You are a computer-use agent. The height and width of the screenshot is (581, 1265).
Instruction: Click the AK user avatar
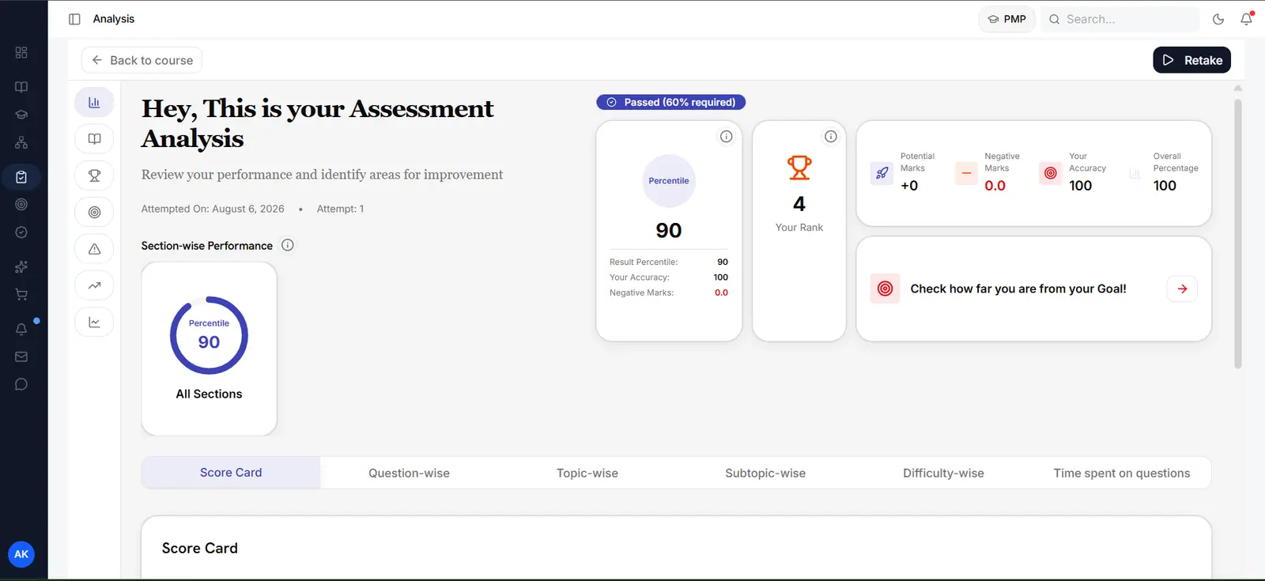tap(21, 554)
